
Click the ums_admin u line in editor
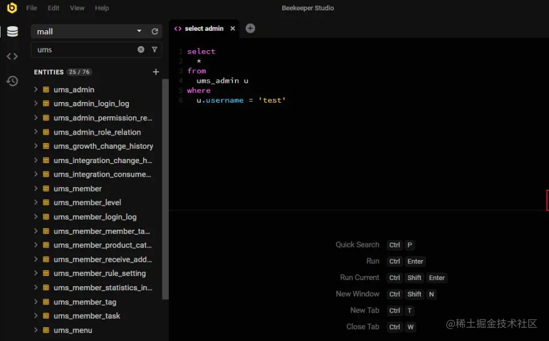pyautogui.click(x=222, y=80)
